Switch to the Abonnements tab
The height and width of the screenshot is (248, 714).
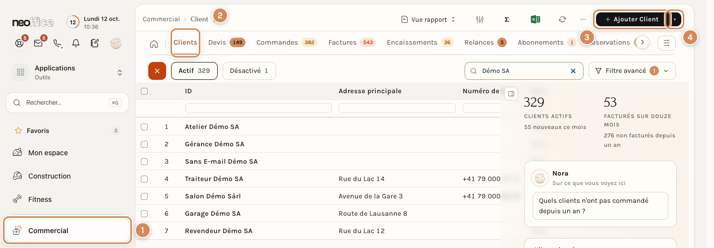pos(546,43)
